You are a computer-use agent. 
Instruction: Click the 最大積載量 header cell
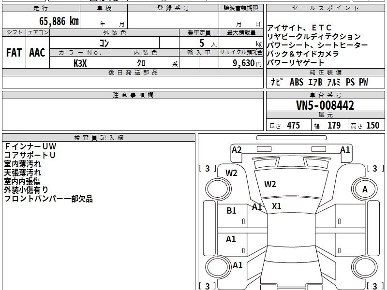point(241,32)
